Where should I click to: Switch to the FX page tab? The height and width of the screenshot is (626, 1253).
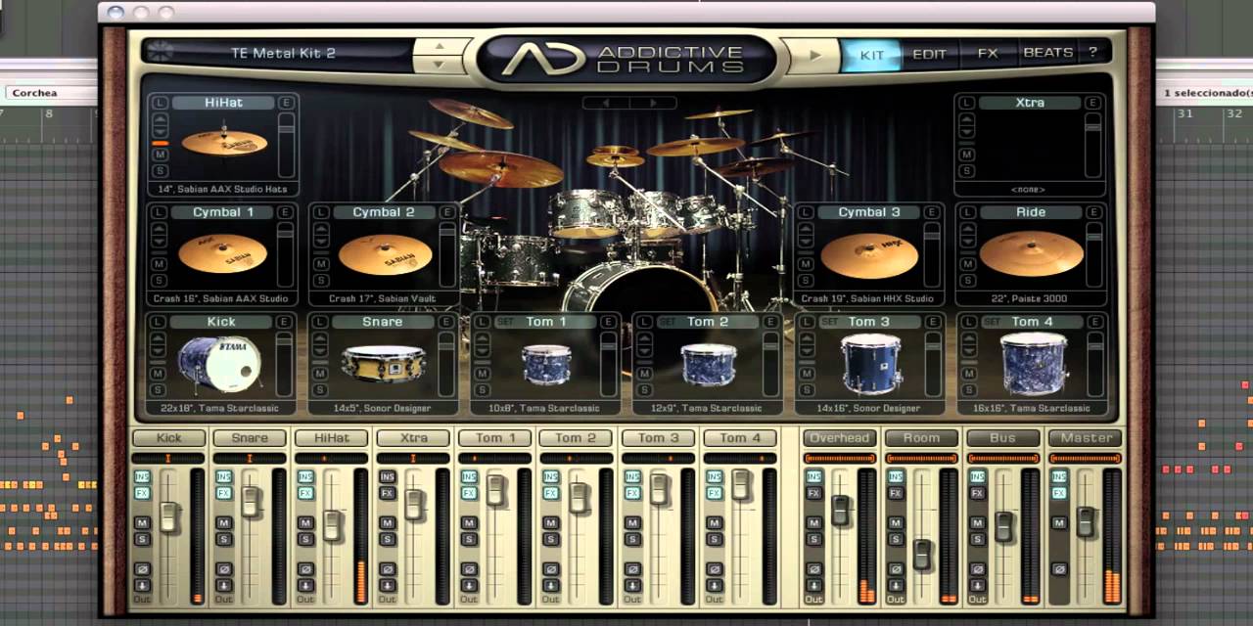988,54
